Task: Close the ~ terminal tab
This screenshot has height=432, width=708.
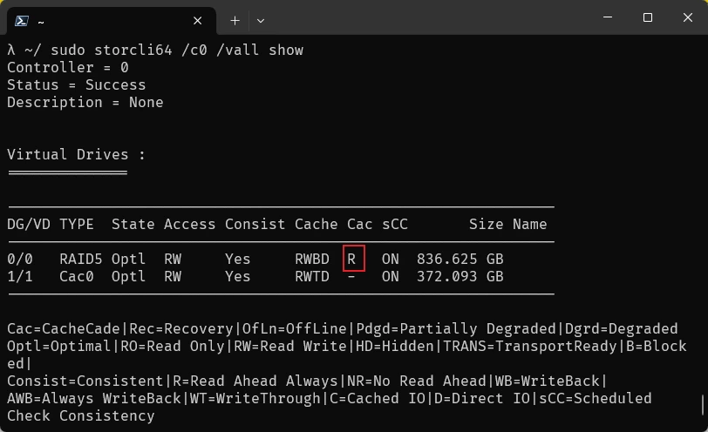Action: point(197,21)
